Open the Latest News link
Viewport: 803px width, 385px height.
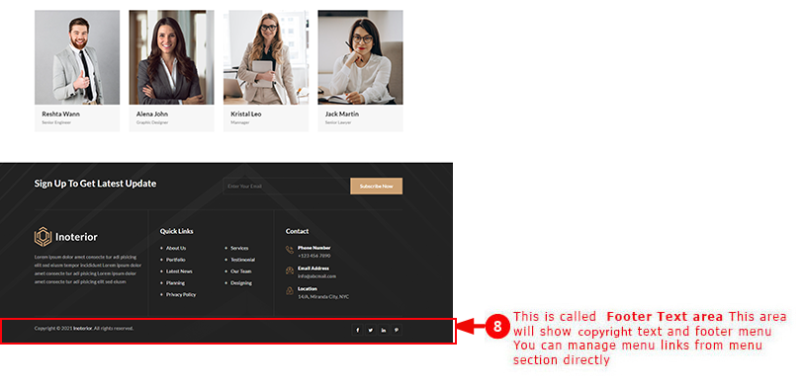click(x=179, y=271)
